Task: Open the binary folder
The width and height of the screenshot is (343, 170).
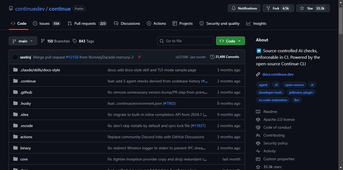Action: pyautogui.click(x=26, y=148)
